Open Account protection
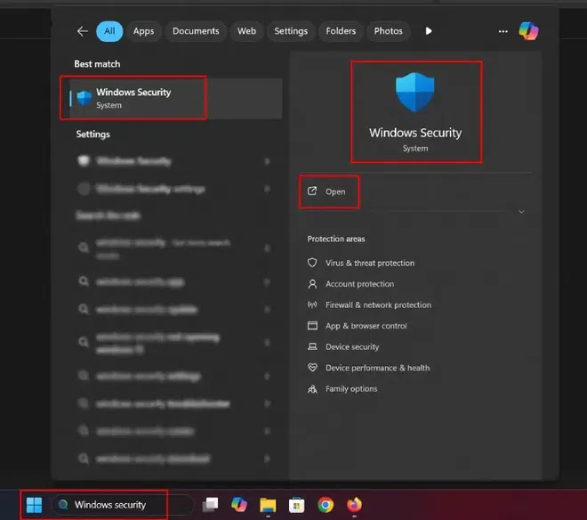Screen dimensions: 587x520 pyautogui.click(x=360, y=284)
